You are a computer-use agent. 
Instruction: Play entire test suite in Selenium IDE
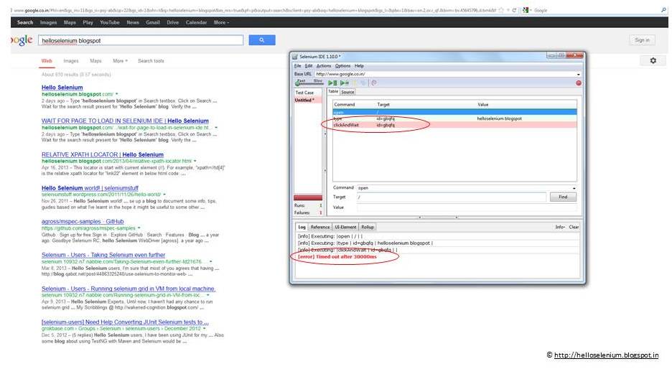[333, 83]
